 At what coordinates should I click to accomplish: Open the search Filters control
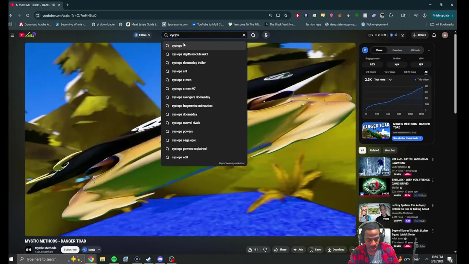[x=142, y=35]
